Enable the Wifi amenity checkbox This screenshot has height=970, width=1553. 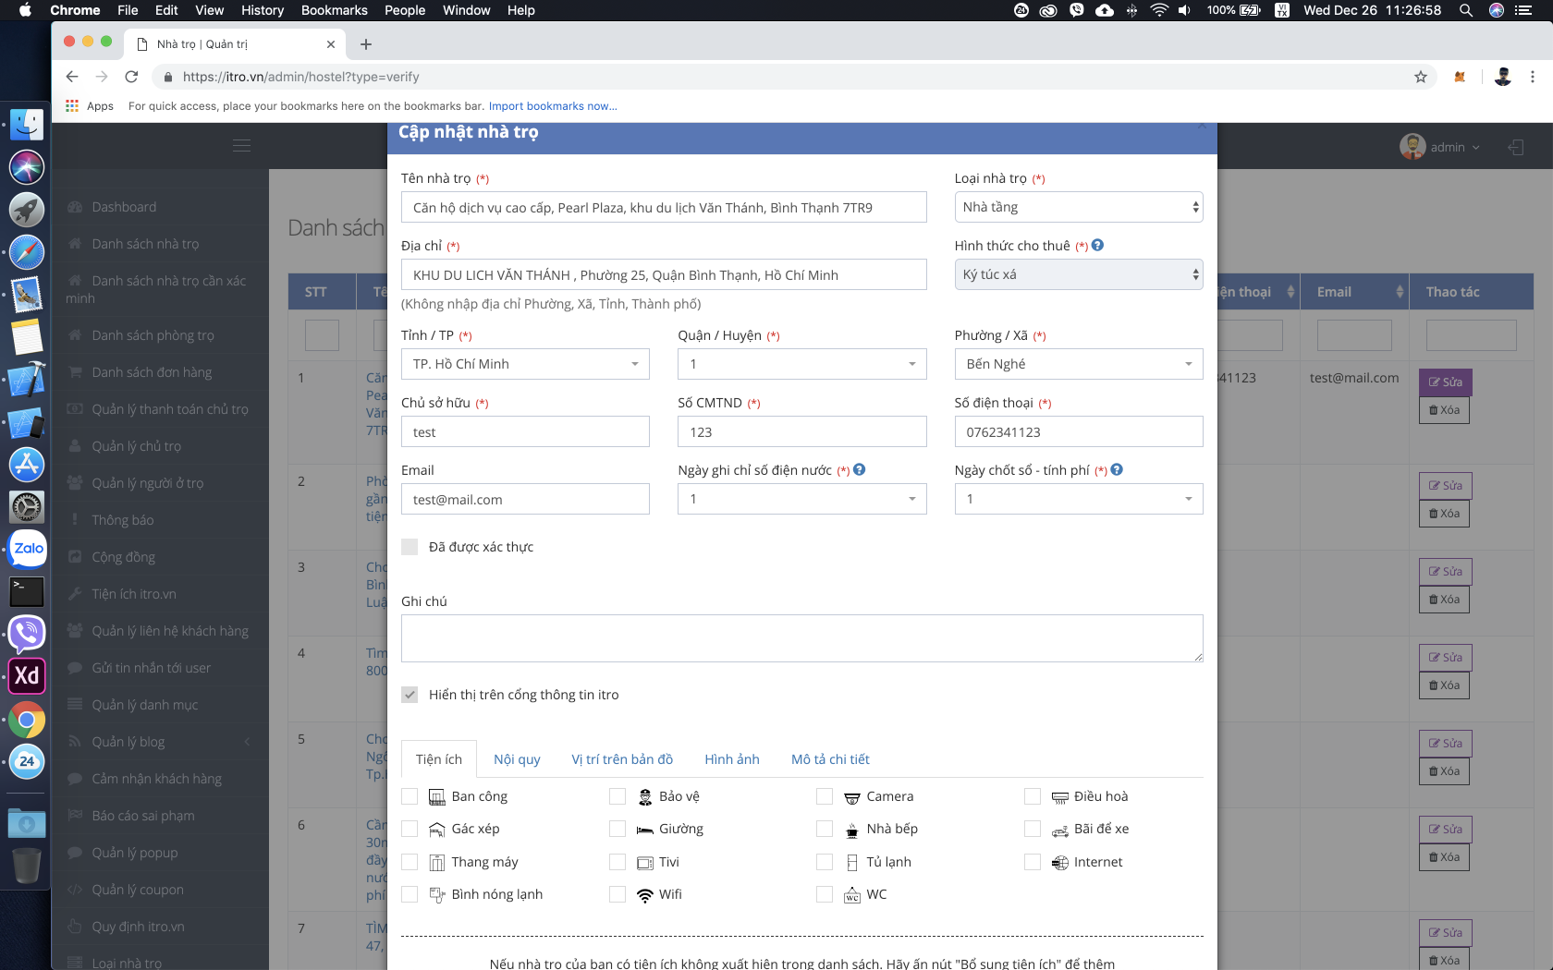[618, 894]
